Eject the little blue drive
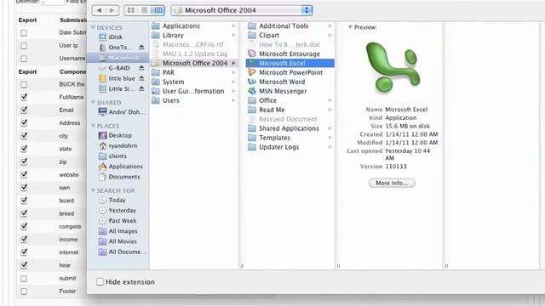The width and height of the screenshot is (545, 306). pos(141,78)
